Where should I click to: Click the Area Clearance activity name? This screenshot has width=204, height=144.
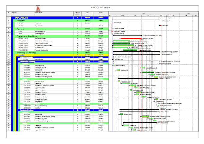(39, 59)
